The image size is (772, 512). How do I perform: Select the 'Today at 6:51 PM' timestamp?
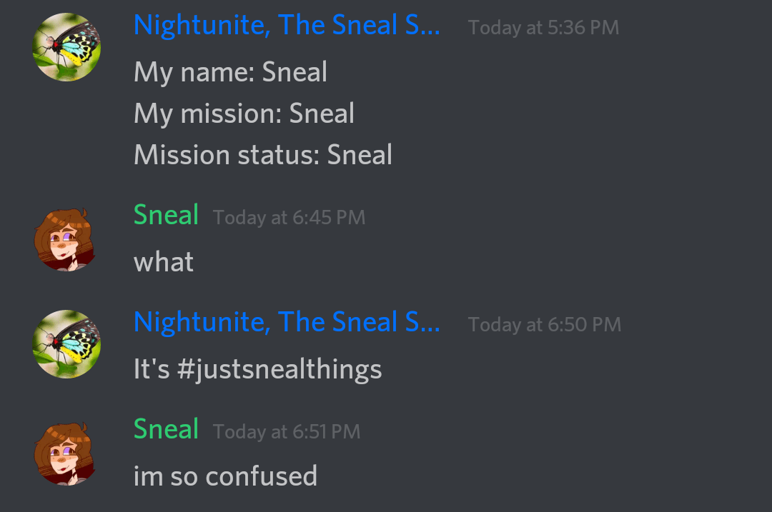pos(286,432)
